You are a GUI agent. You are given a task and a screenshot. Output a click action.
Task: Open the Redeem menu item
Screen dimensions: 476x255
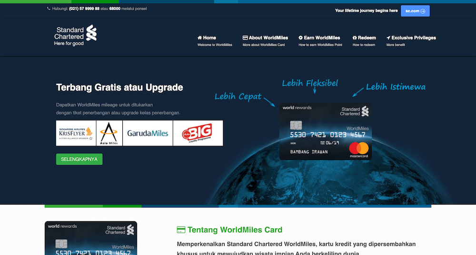[x=364, y=41]
